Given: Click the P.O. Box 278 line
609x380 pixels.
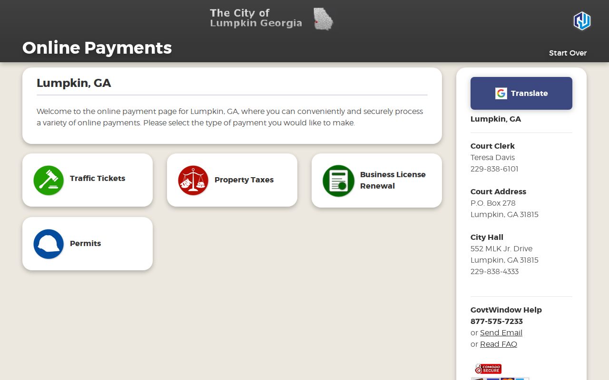Looking at the screenshot, I should coord(493,203).
